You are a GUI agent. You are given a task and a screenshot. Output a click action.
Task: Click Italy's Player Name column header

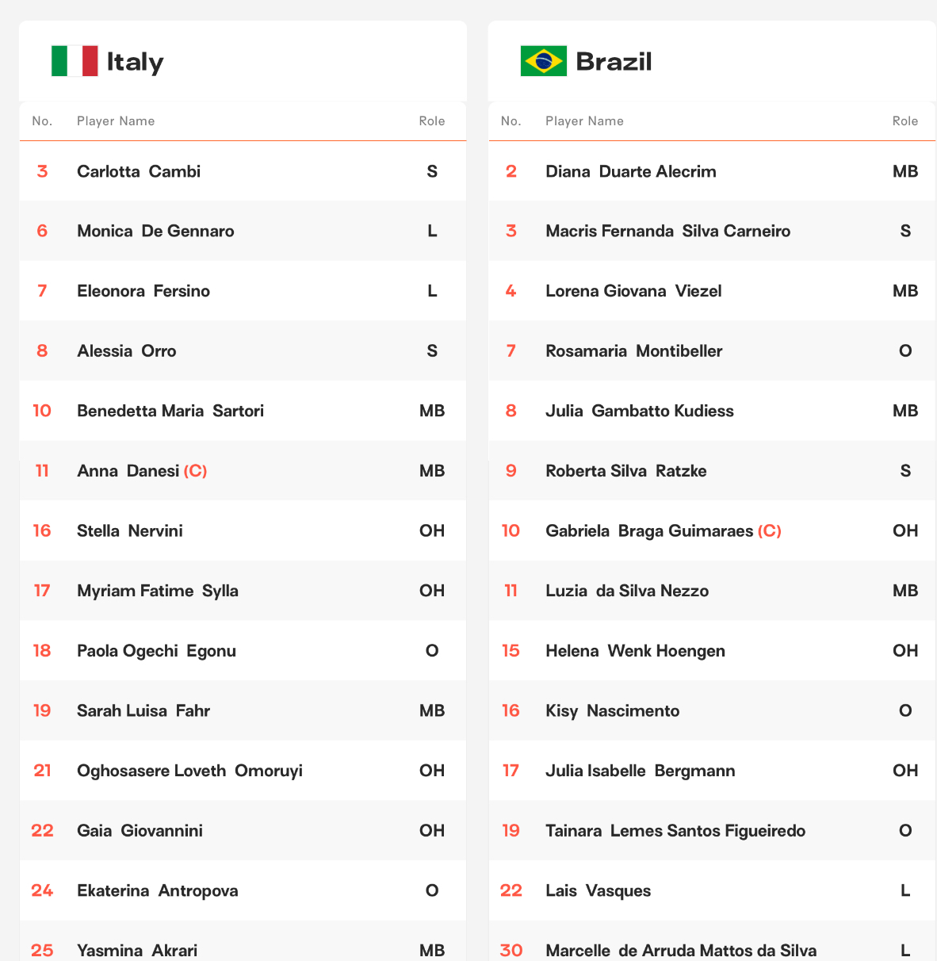[116, 121]
